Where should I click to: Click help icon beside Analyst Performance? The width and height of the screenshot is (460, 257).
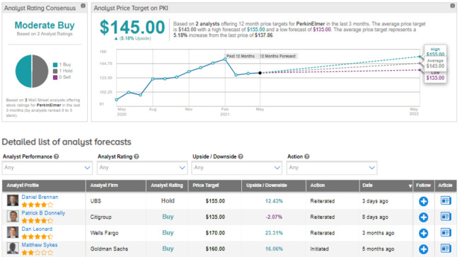[x=57, y=156]
